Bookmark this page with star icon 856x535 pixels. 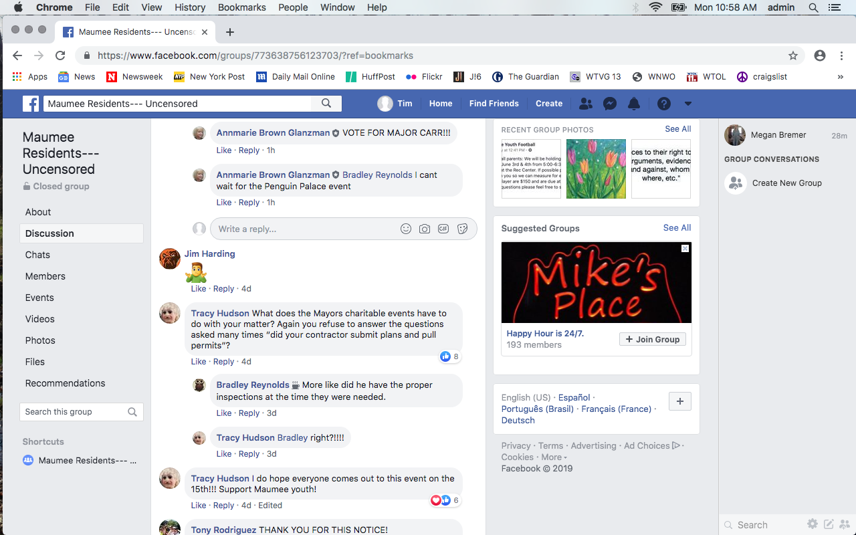(793, 56)
